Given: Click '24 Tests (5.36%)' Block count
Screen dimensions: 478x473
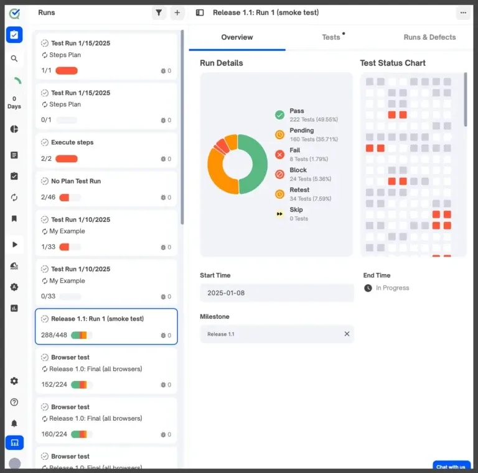Looking at the screenshot, I should [x=311, y=179].
